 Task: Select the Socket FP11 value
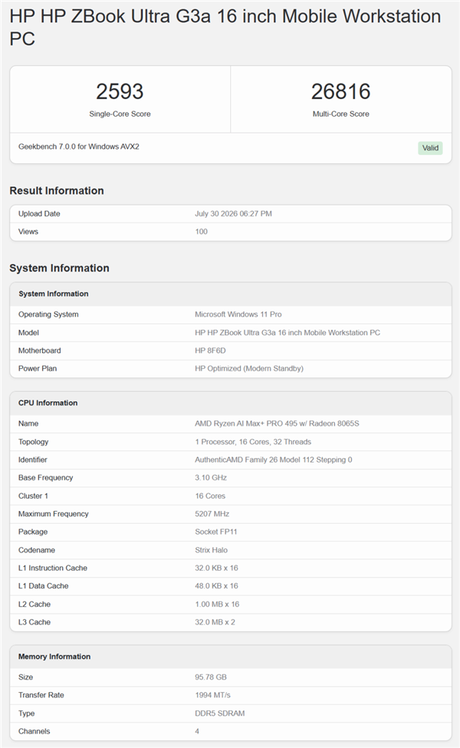click(x=215, y=532)
